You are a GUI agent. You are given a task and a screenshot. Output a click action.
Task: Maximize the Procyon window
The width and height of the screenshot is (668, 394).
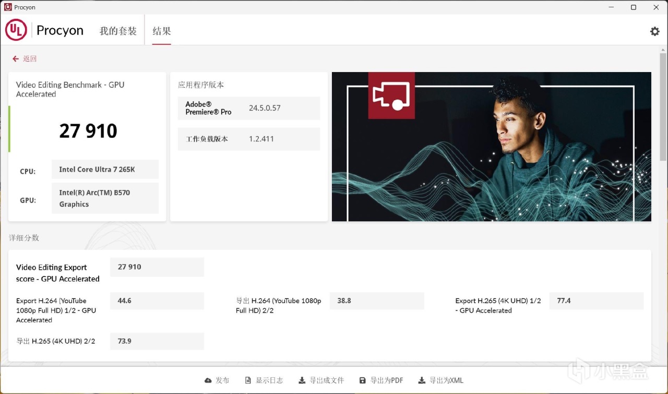pyautogui.click(x=634, y=7)
